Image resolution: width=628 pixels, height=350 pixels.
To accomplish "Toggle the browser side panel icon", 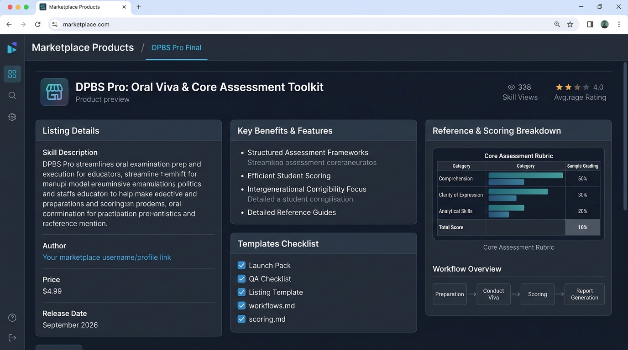I will [590, 25].
